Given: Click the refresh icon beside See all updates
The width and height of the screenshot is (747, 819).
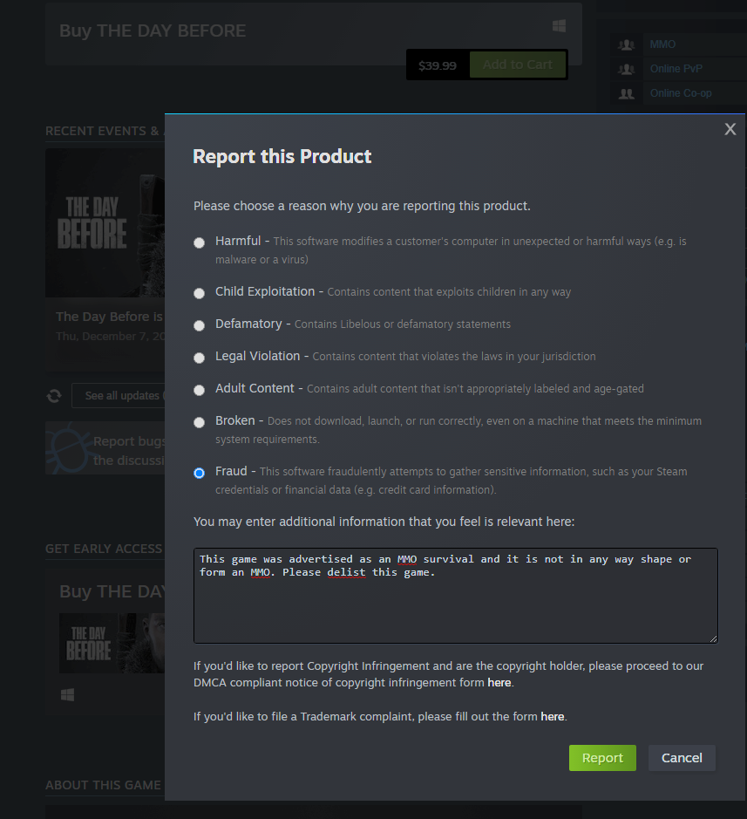Looking at the screenshot, I should [54, 396].
